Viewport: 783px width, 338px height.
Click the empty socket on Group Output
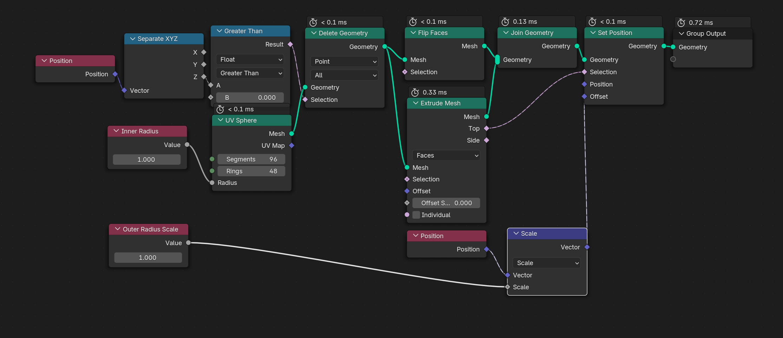coord(673,59)
